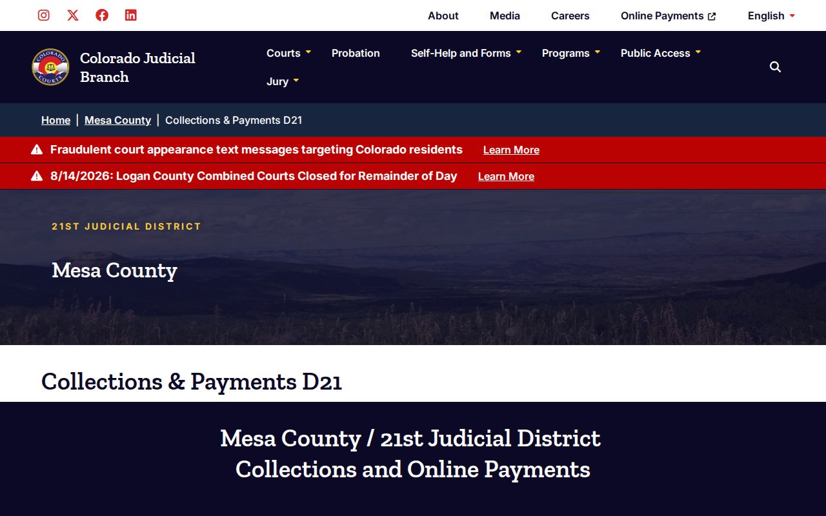The height and width of the screenshot is (516, 826).
Task: Click the Mesa County banner heading
Action: (x=114, y=270)
